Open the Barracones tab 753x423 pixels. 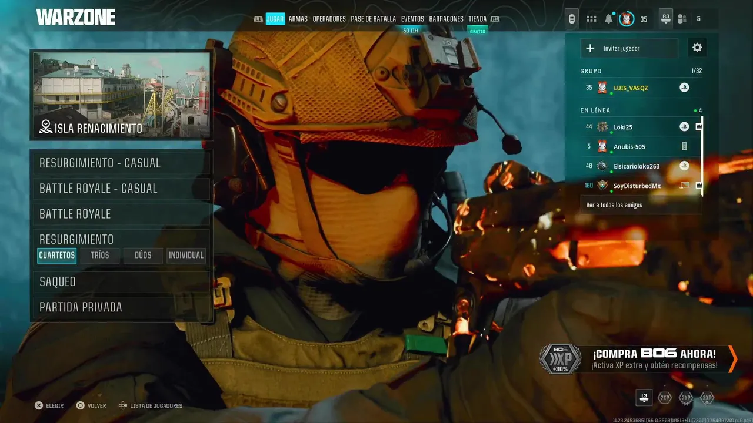pos(447,19)
